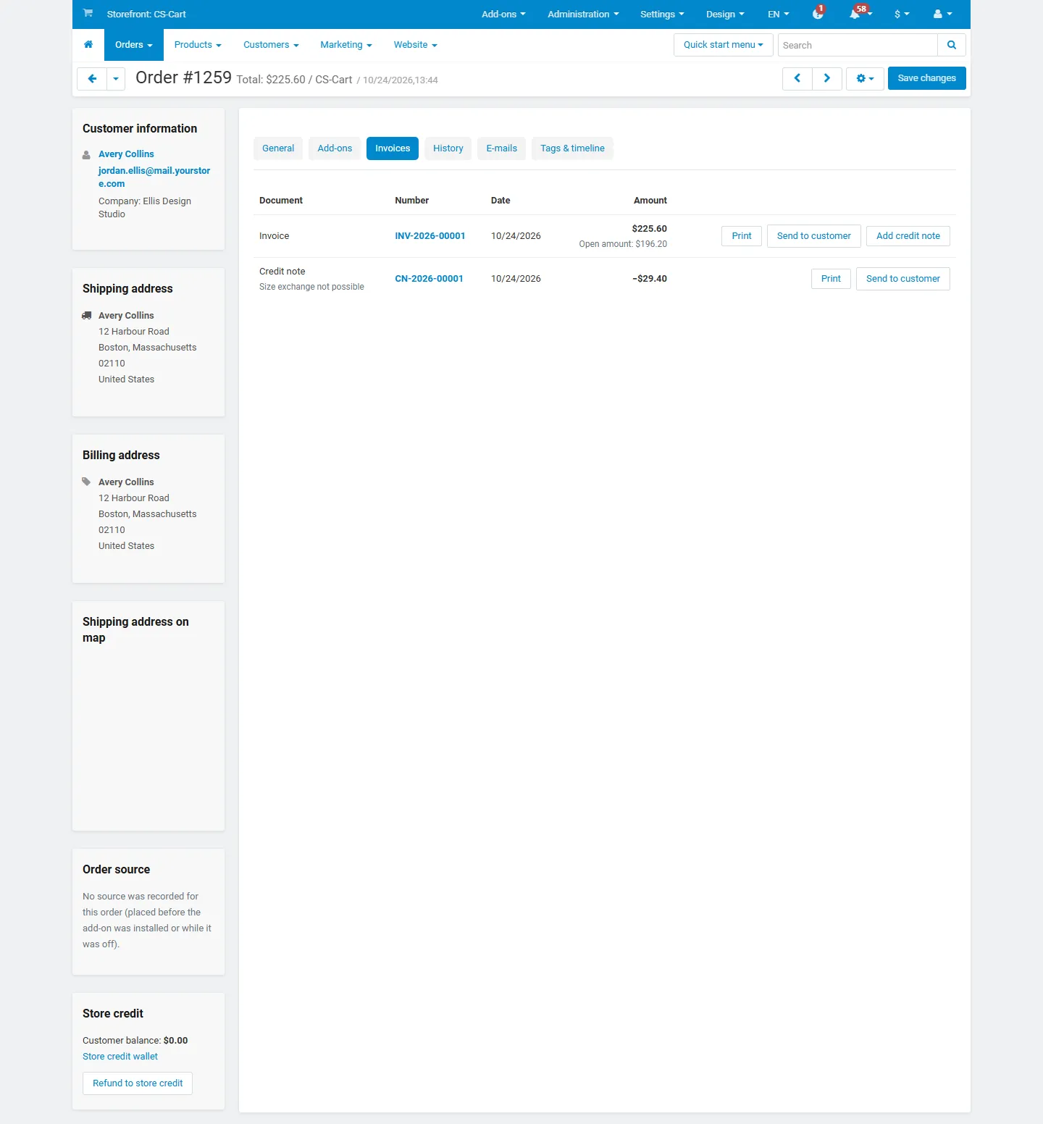Image resolution: width=1043 pixels, height=1124 pixels.
Task: Go back using the left arrow button
Action: click(92, 78)
